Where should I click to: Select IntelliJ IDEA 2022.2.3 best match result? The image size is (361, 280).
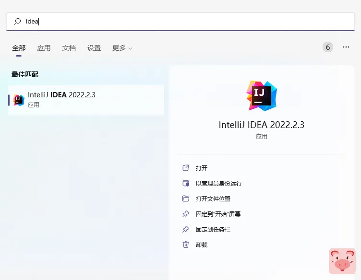[86, 100]
